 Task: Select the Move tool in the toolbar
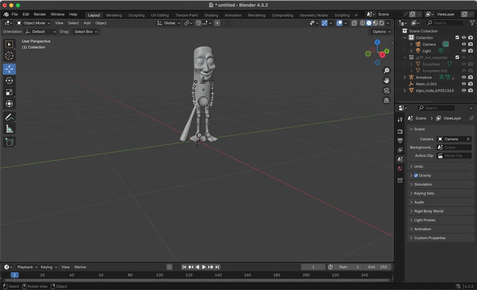click(9, 69)
